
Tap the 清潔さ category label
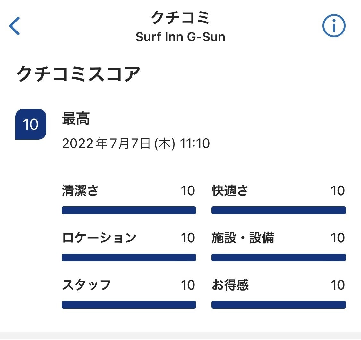(80, 191)
